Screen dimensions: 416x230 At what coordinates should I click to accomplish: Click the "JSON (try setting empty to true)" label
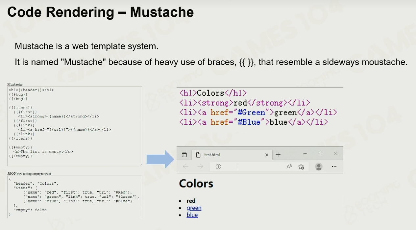pos(29,173)
